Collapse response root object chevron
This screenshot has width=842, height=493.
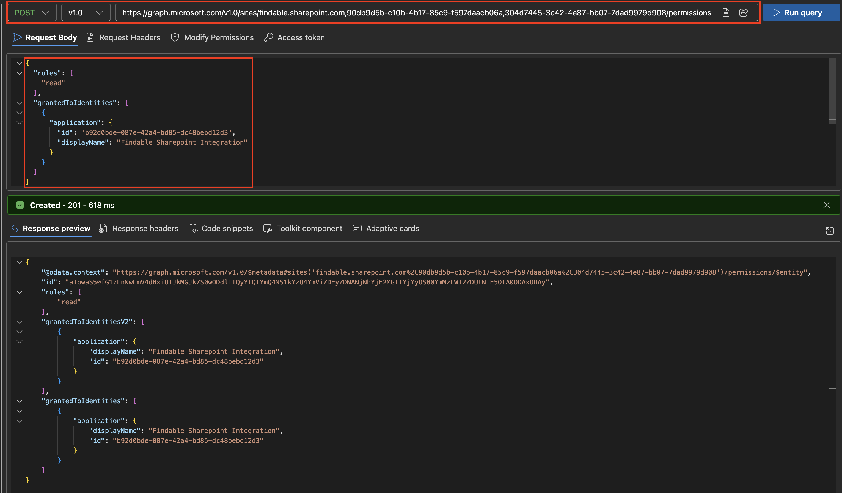(19, 262)
